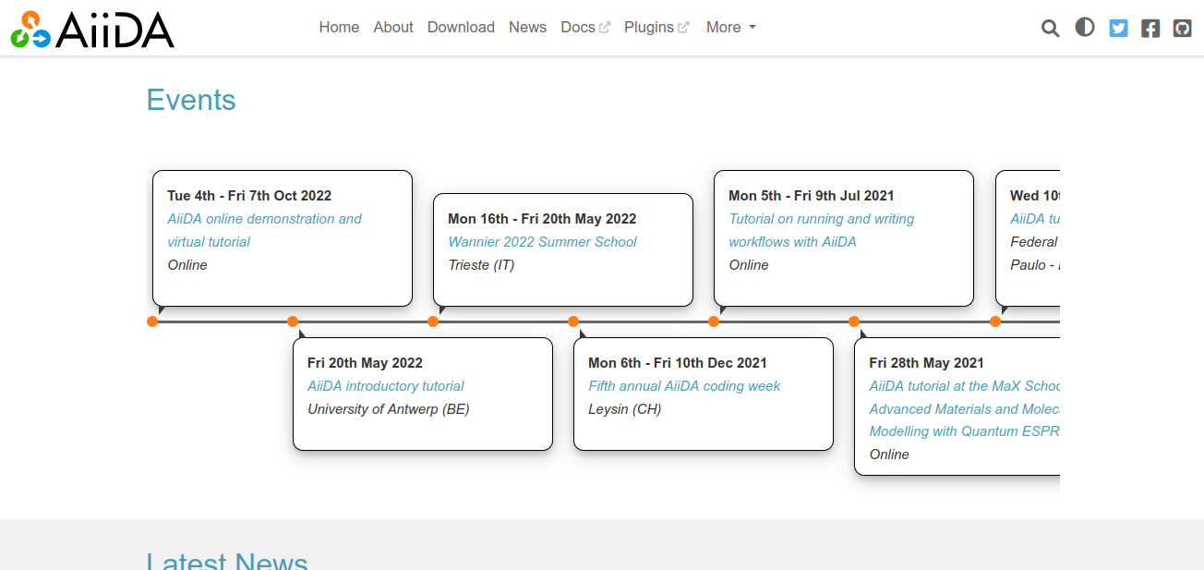Click the timeline dot for Fri 20th May 2022
1204x570 pixels.
pos(293,321)
